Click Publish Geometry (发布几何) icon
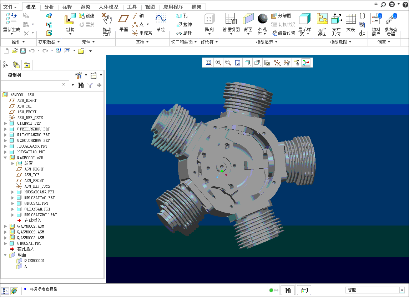Image resolution: width=409 pixels, height=297 pixels. coord(337,19)
